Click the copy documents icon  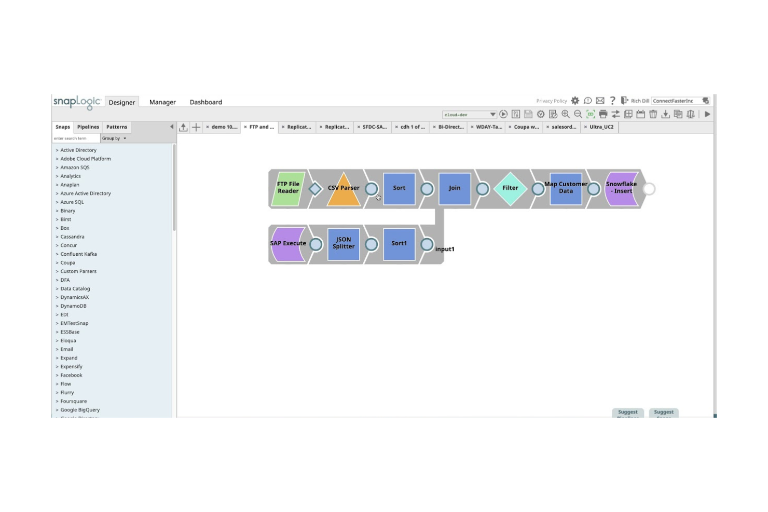678,114
